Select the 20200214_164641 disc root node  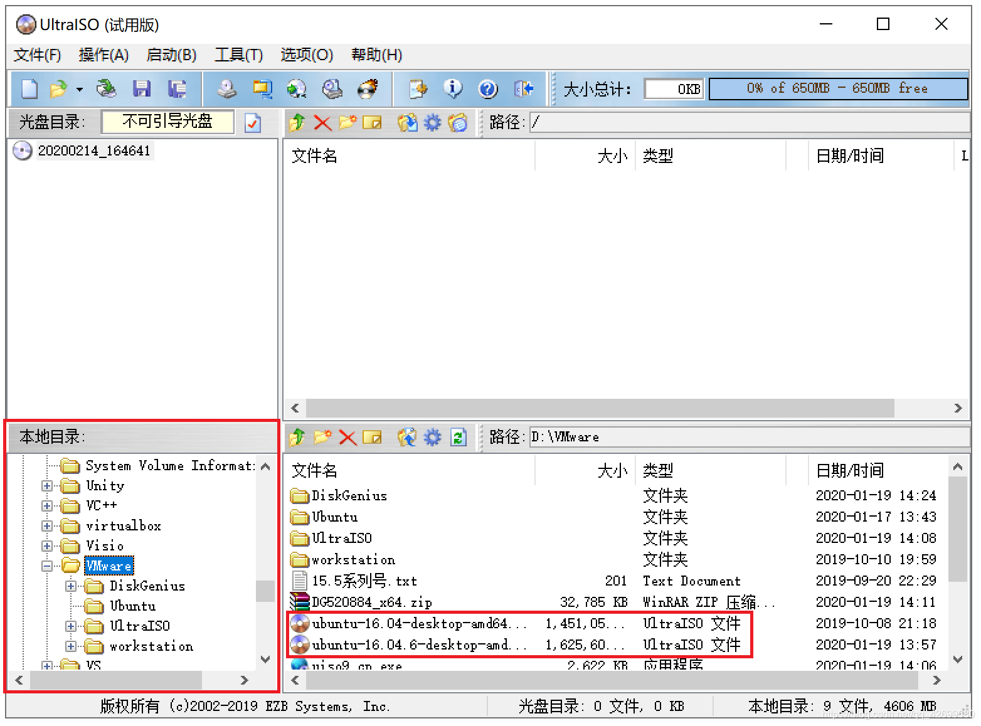point(93,150)
